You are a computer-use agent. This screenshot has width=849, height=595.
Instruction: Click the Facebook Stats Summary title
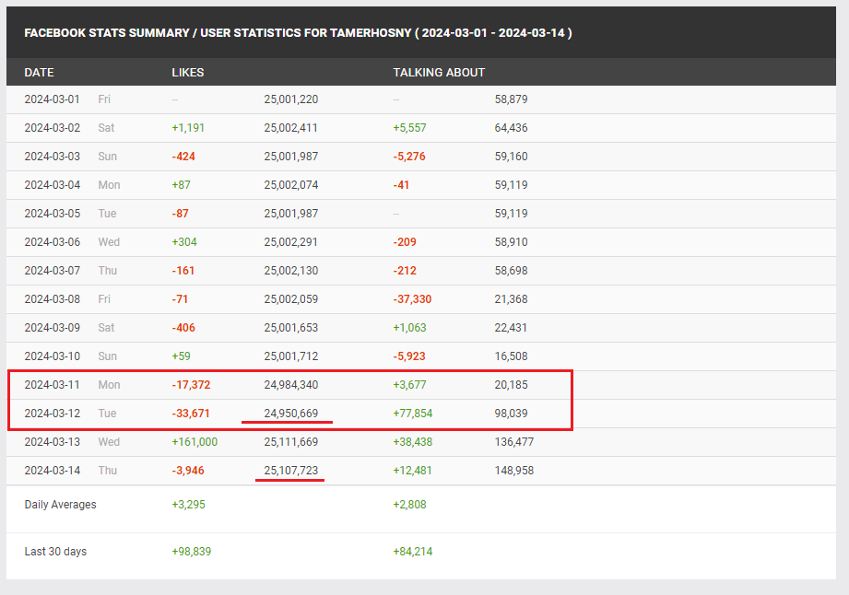click(298, 33)
